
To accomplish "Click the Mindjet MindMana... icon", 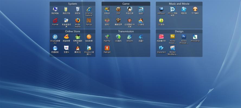I will click(x=173, y=48).
